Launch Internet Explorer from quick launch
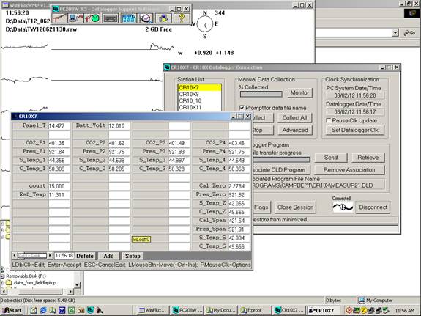The height and width of the screenshot is (316, 421). tap(43, 310)
